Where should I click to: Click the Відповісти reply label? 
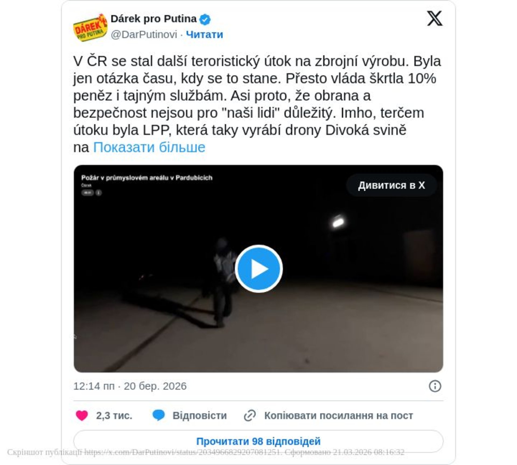point(200,416)
